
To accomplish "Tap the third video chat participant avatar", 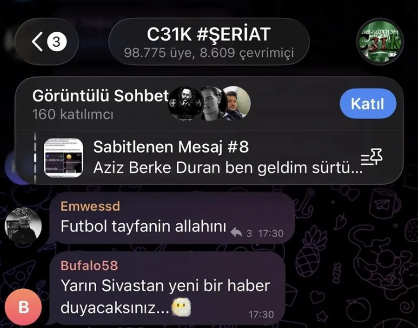I will coord(236,104).
